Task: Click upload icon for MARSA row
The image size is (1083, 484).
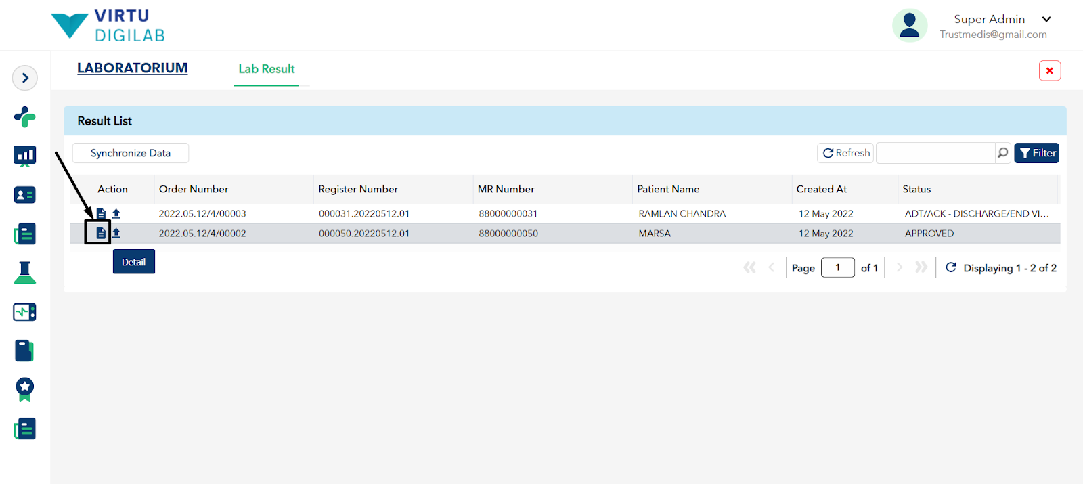Action: pyautogui.click(x=116, y=233)
